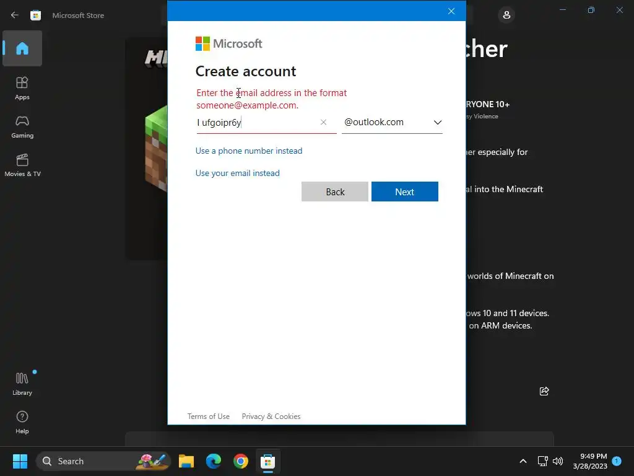Click Use your email instead link
Image resolution: width=634 pixels, height=476 pixels.
pos(238,173)
